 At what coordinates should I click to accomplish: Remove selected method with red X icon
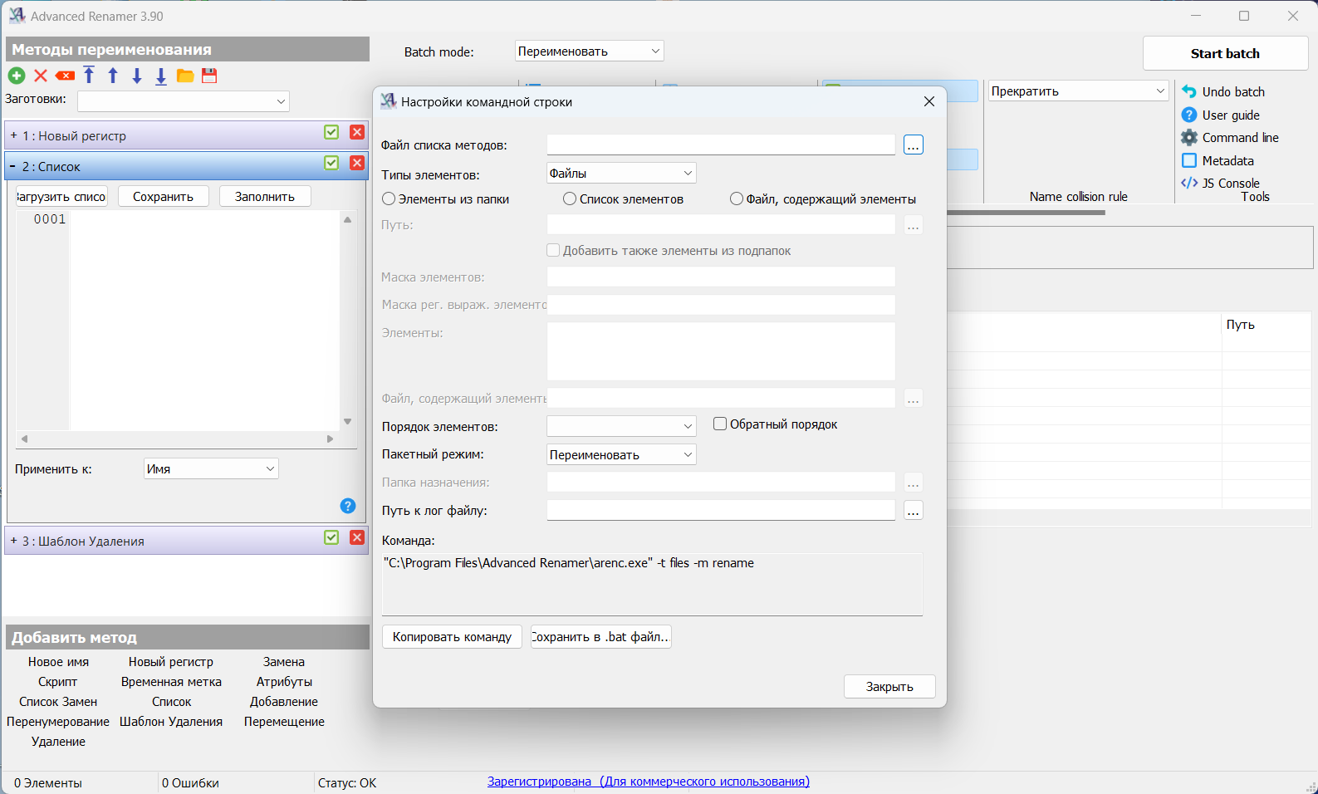point(41,76)
